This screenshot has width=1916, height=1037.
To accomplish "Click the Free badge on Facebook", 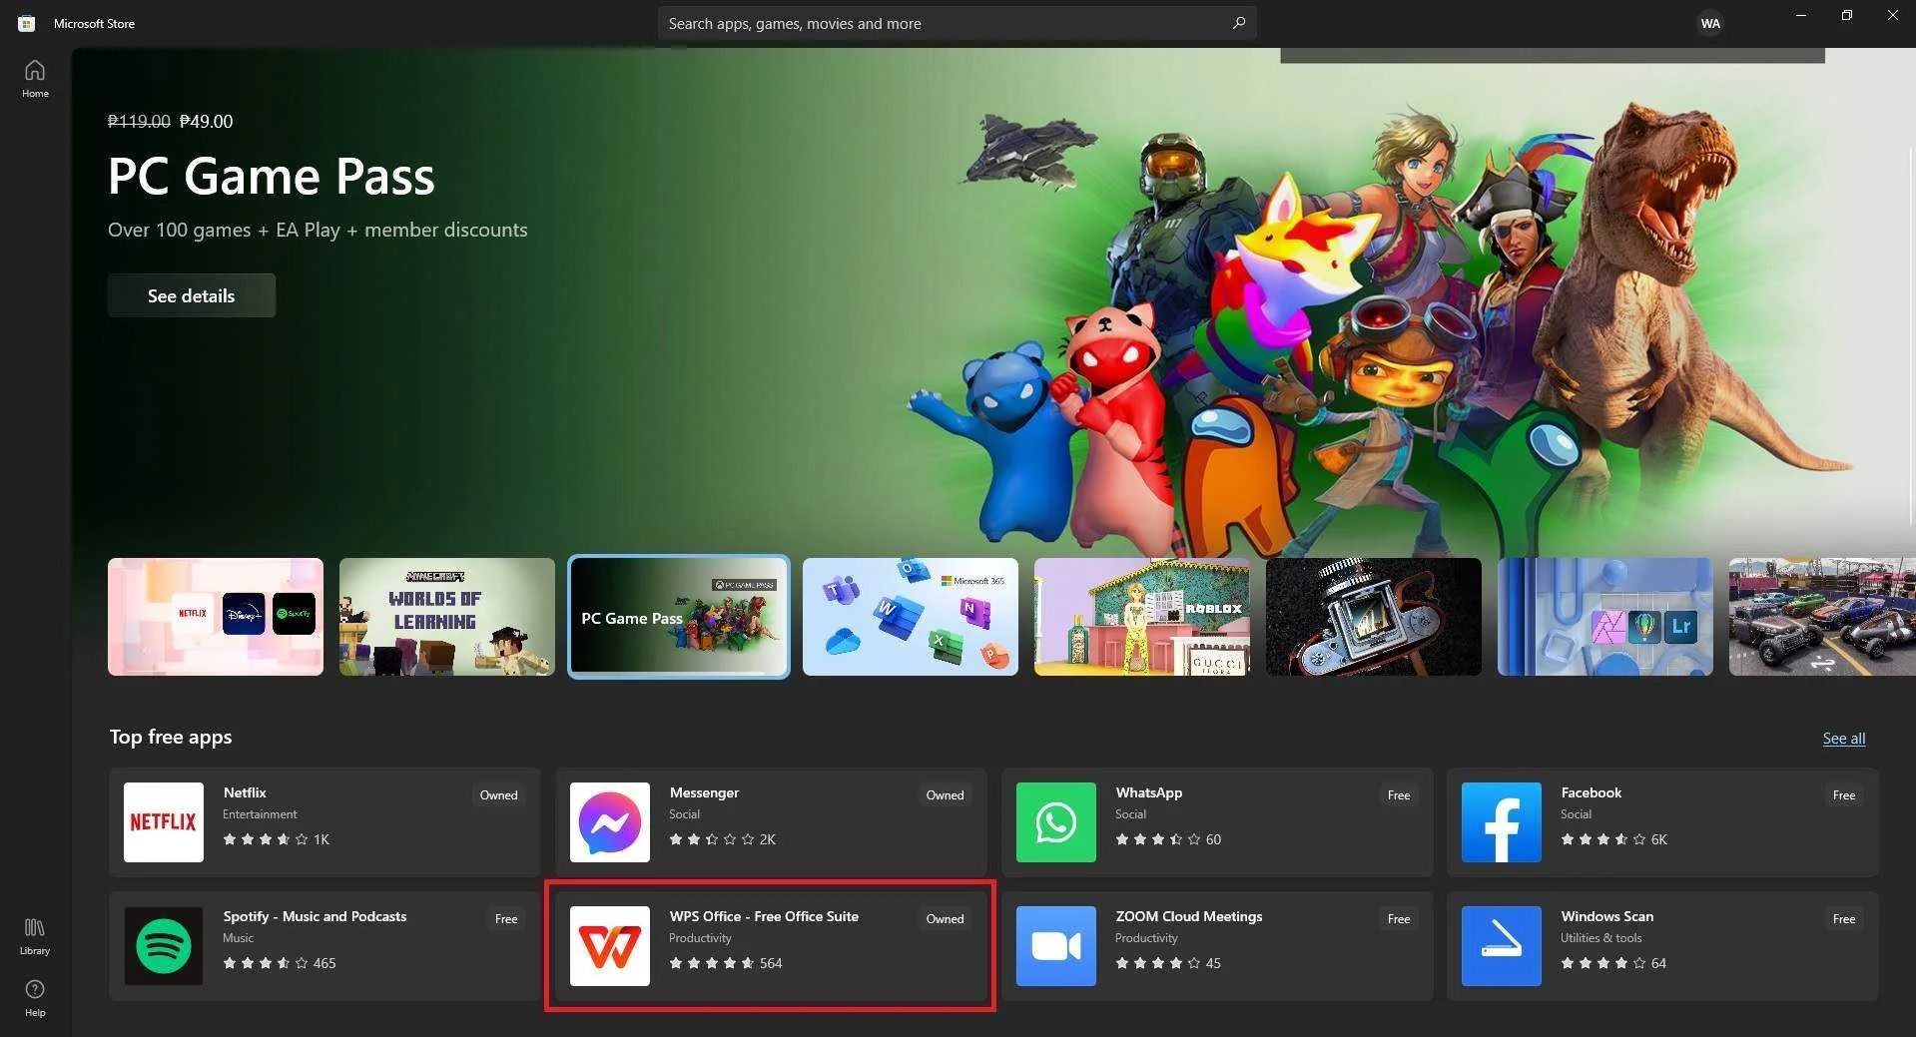I will (1844, 795).
